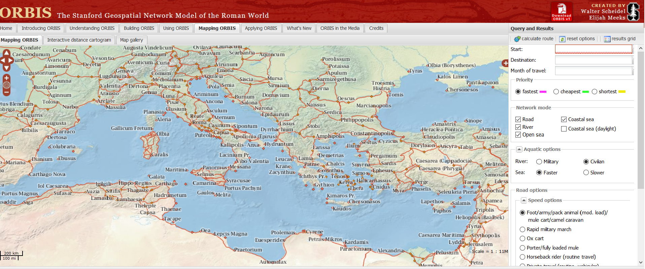Click the reset options button label
This screenshot has width=645, height=269.
(x=581, y=39)
